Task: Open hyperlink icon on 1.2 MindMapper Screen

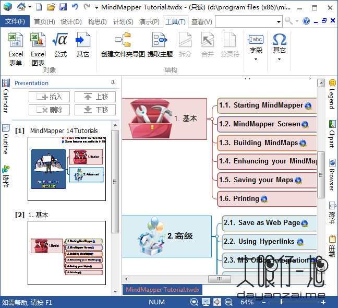Action: [x=305, y=124]
